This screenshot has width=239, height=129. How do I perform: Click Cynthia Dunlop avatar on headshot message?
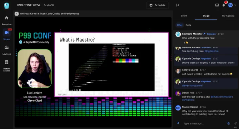coord(178,59)
